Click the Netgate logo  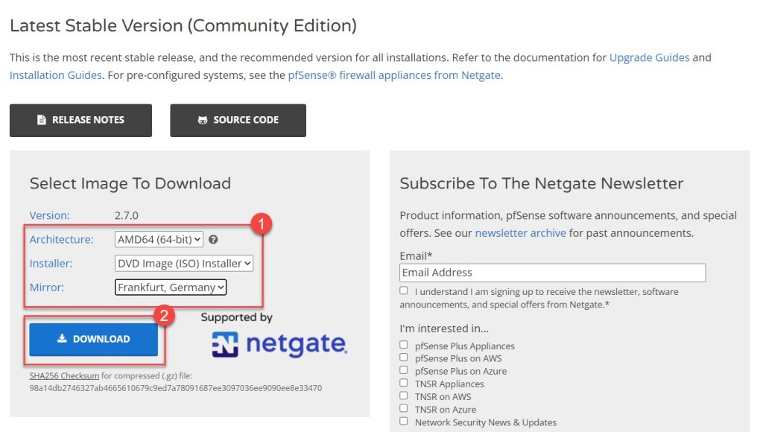[279, 344]
